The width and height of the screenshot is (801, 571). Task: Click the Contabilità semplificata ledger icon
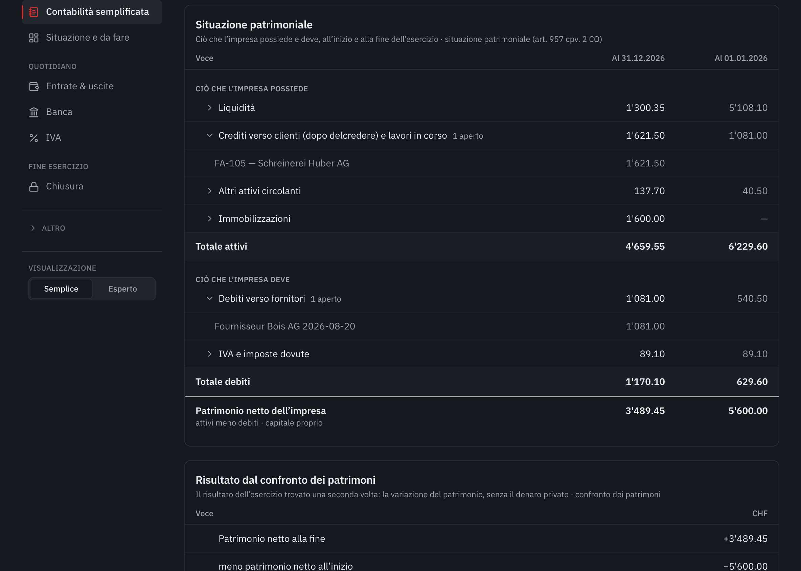point(33,12)
